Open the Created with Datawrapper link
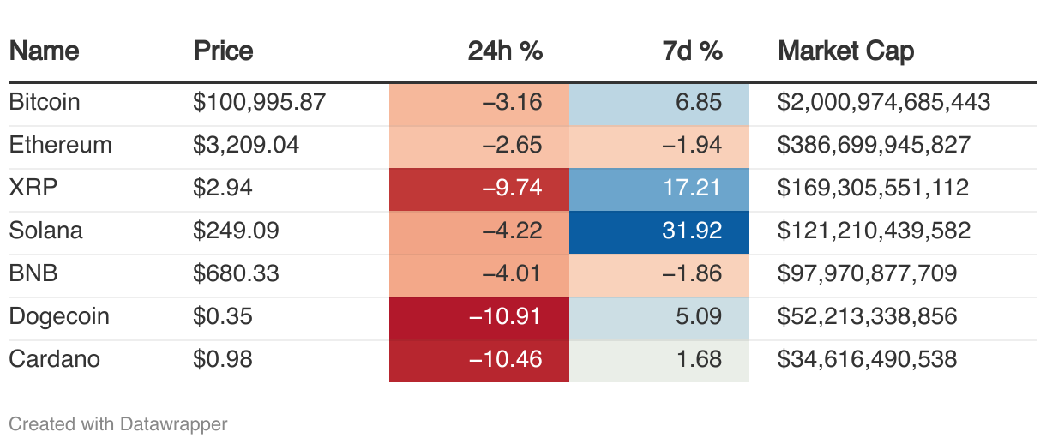This screenshot has height=444, width=1046. tap(118, 423)
